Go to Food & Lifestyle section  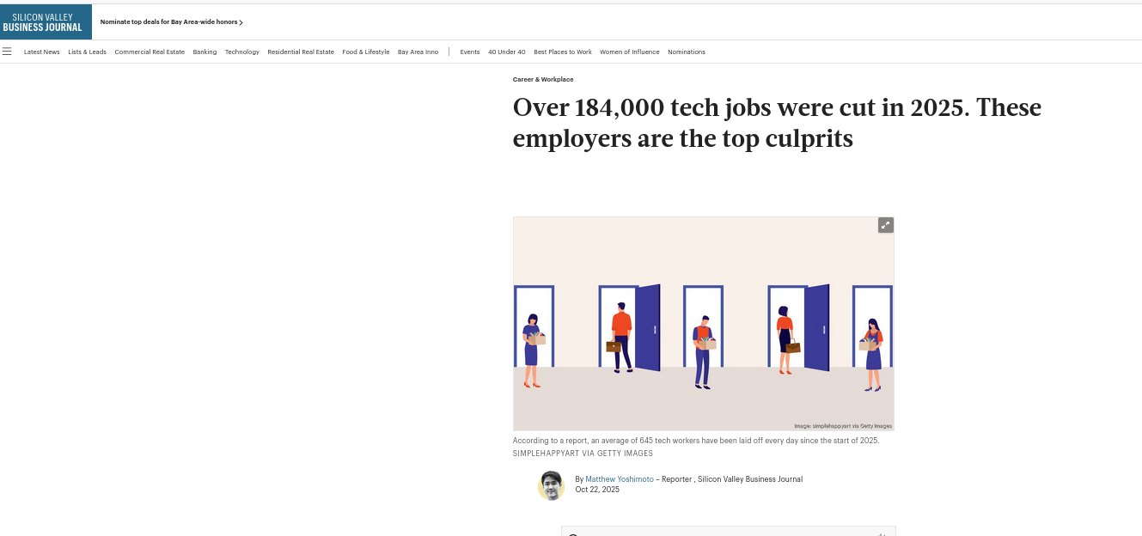pos(366,52)
